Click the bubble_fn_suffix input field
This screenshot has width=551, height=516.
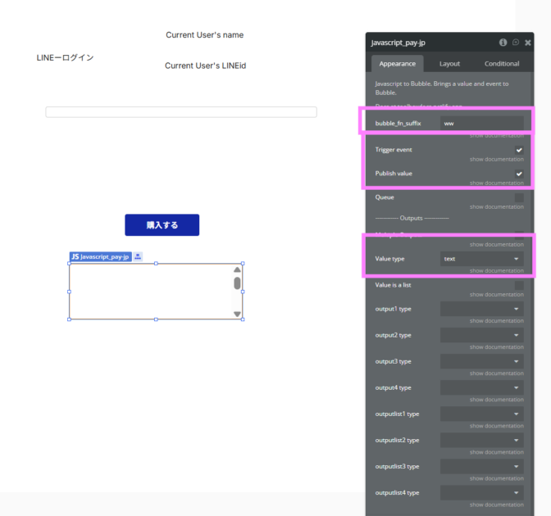(481, 123)
